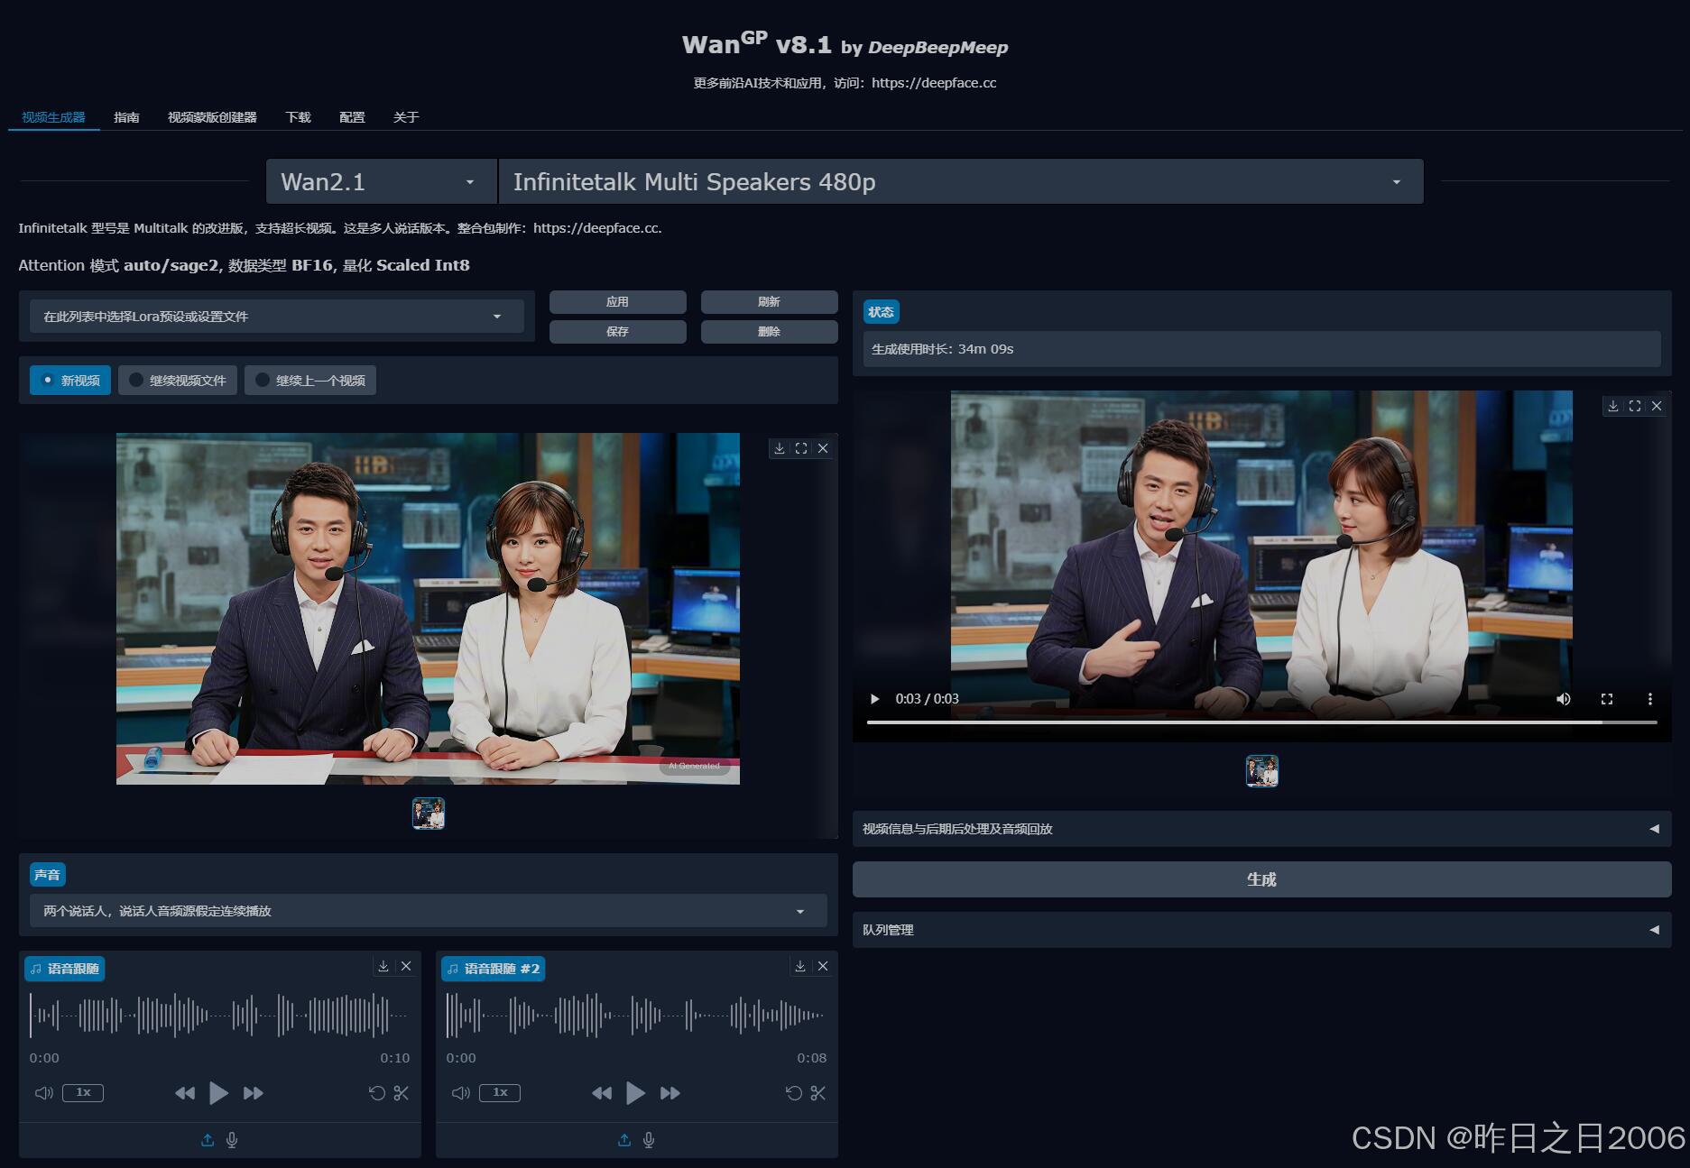
Task: Upload a new audio file for 语音跟随 #2
Action: click(x=623, y=1139)
